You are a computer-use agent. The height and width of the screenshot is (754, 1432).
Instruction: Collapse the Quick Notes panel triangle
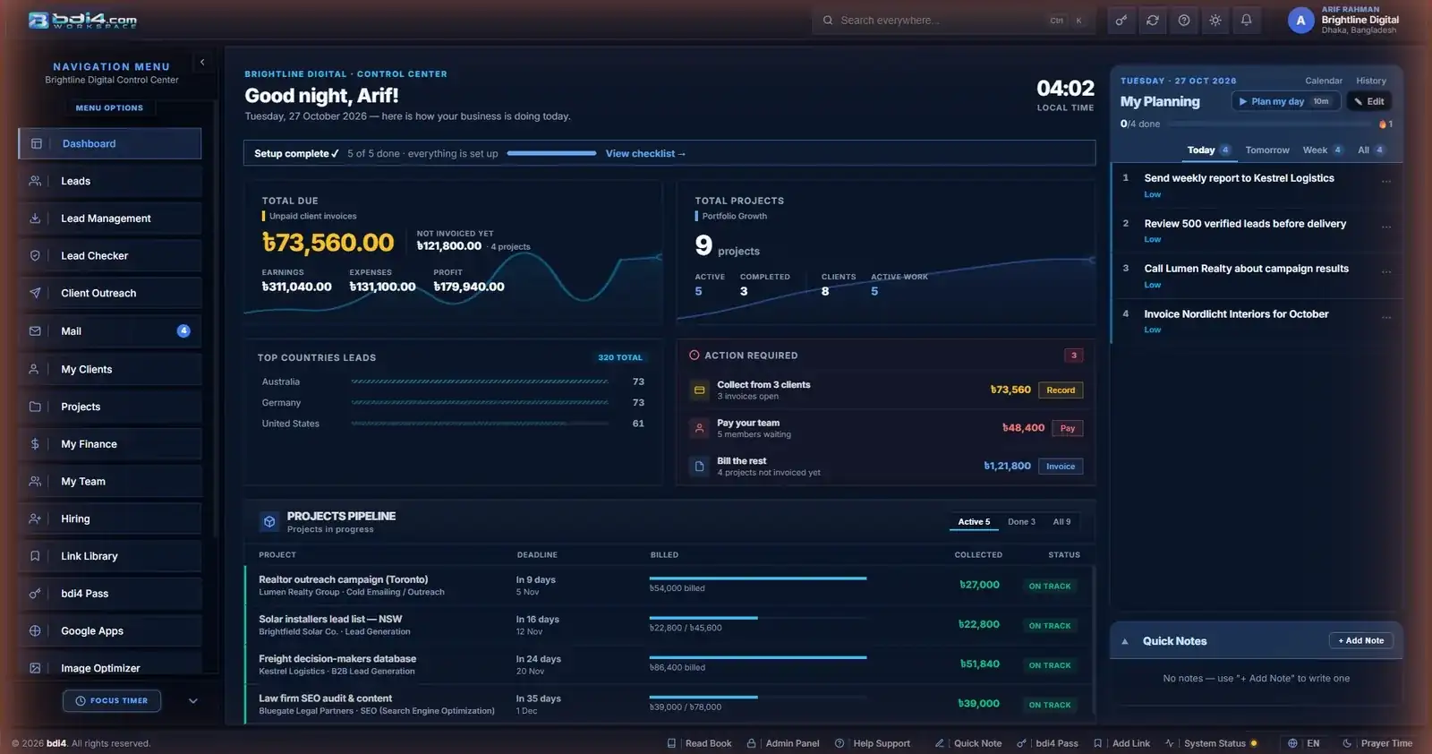[x=1125, y=641]
